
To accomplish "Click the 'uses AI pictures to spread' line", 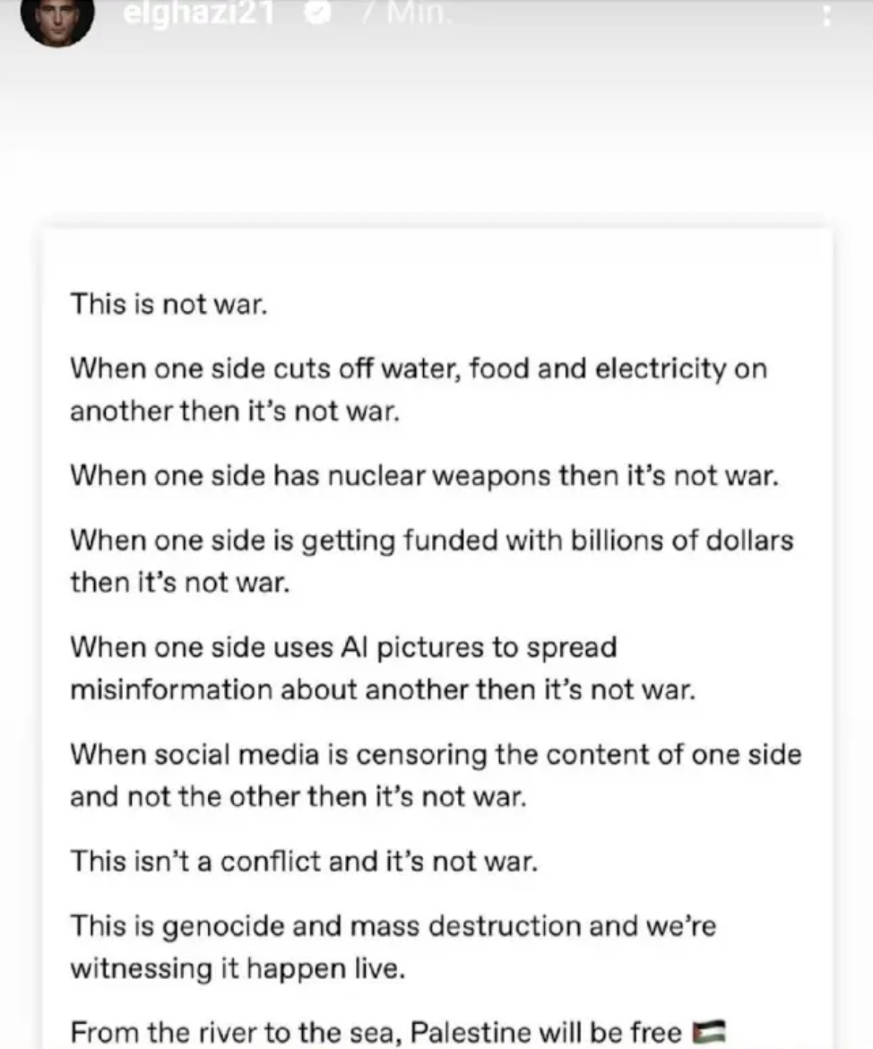I will tap(343, 646).
